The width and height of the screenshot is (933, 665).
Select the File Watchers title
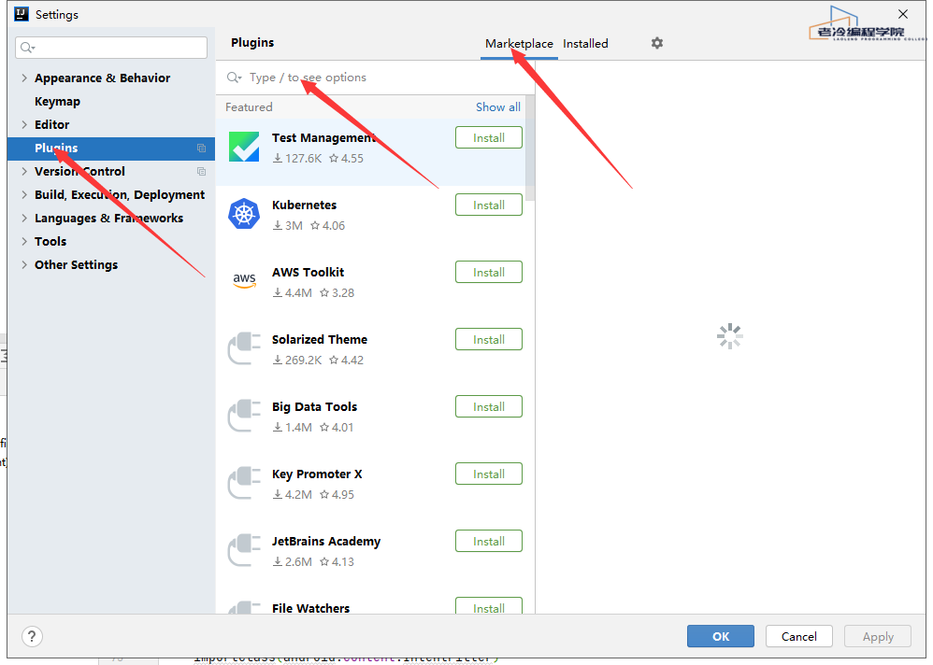[310, 608]
